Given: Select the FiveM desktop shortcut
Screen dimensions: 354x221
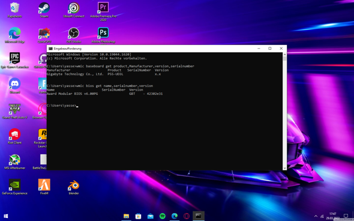Looking at the screenshot, I should [x=44, y=187].
